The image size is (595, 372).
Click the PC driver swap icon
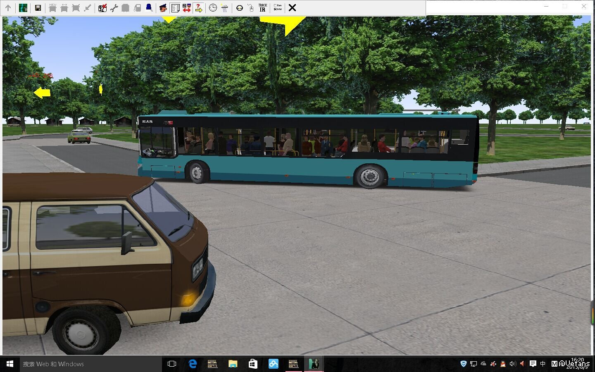(187, 8)
